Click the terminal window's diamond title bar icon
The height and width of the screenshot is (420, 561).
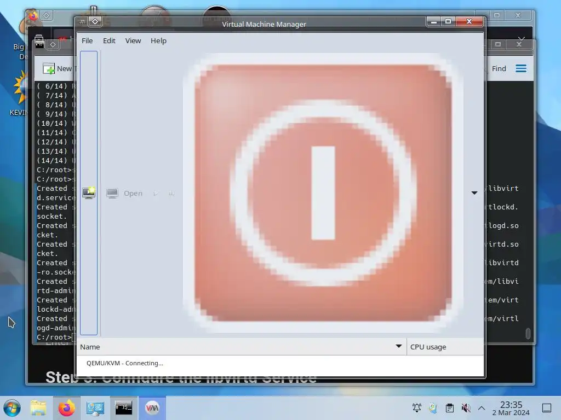click(53, 45)
